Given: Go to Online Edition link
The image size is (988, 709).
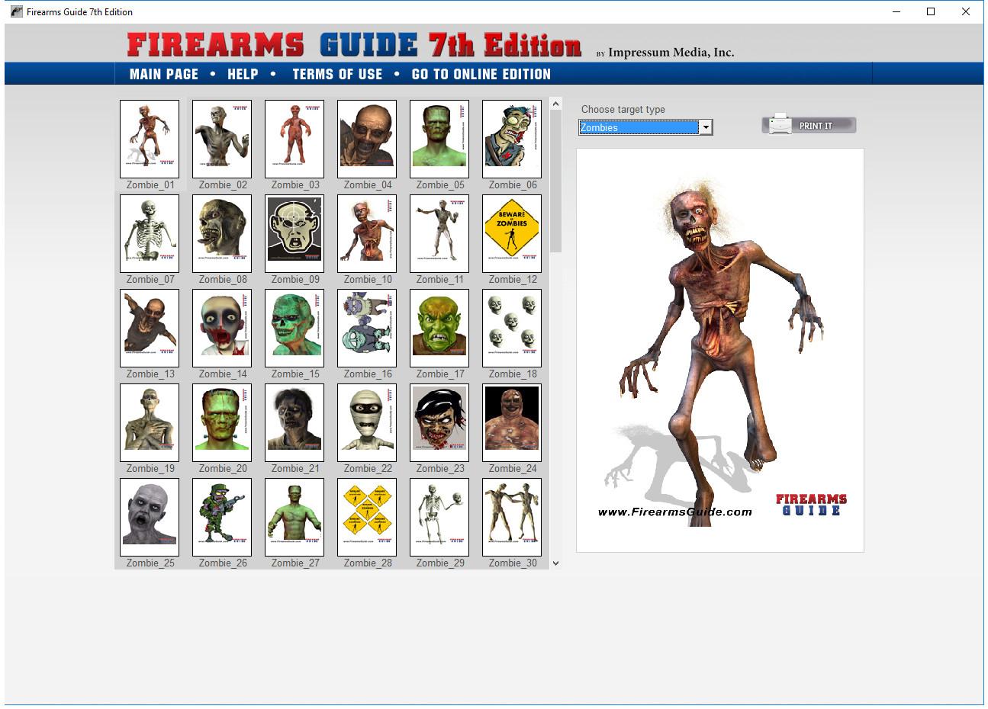Looking at the screenshot, I should pyautogui.click(x=481, y=74).
